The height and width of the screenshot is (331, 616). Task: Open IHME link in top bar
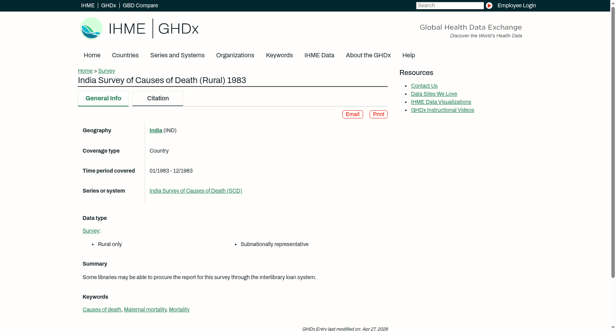pos(88,5)
